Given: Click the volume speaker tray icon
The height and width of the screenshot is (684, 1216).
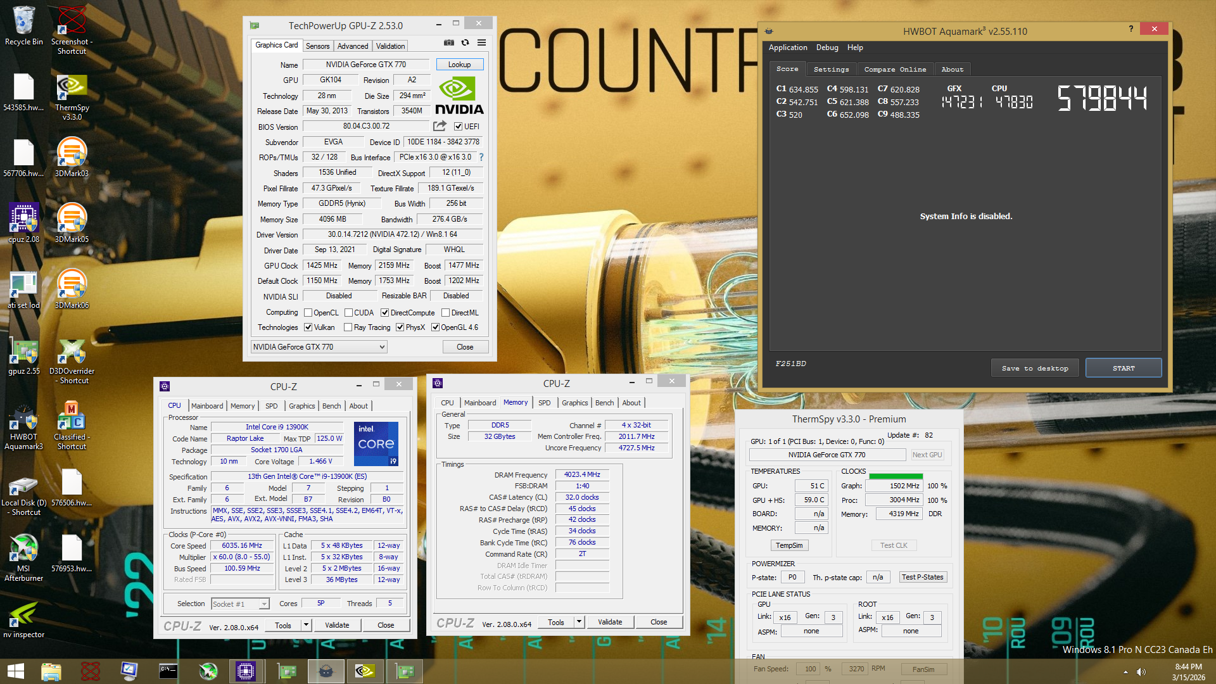Looking at the screenshot, I should click(1141, 672).
